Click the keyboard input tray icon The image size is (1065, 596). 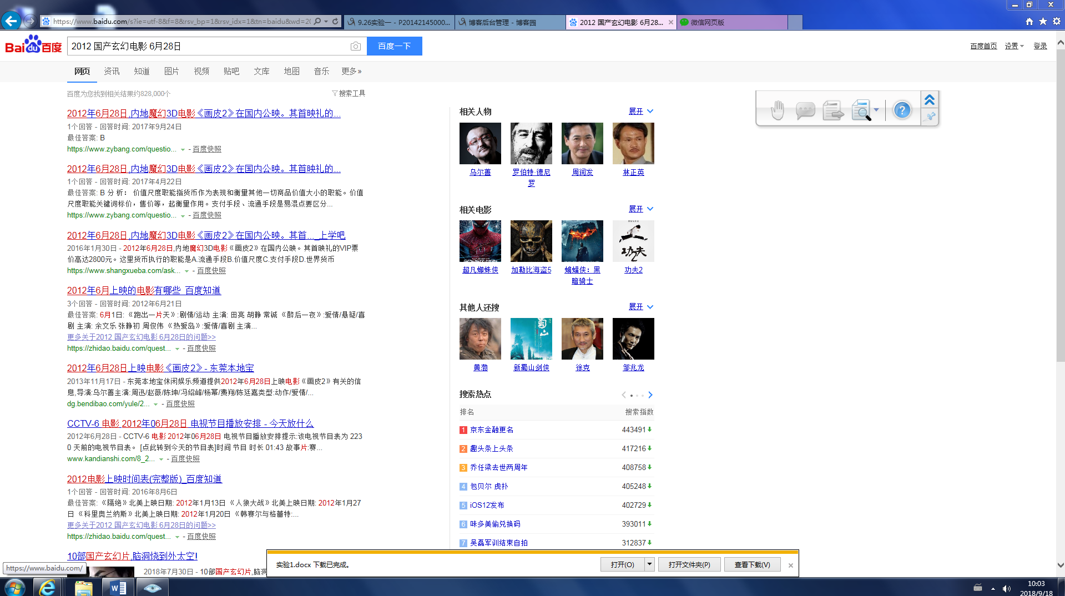pos(978,588)
